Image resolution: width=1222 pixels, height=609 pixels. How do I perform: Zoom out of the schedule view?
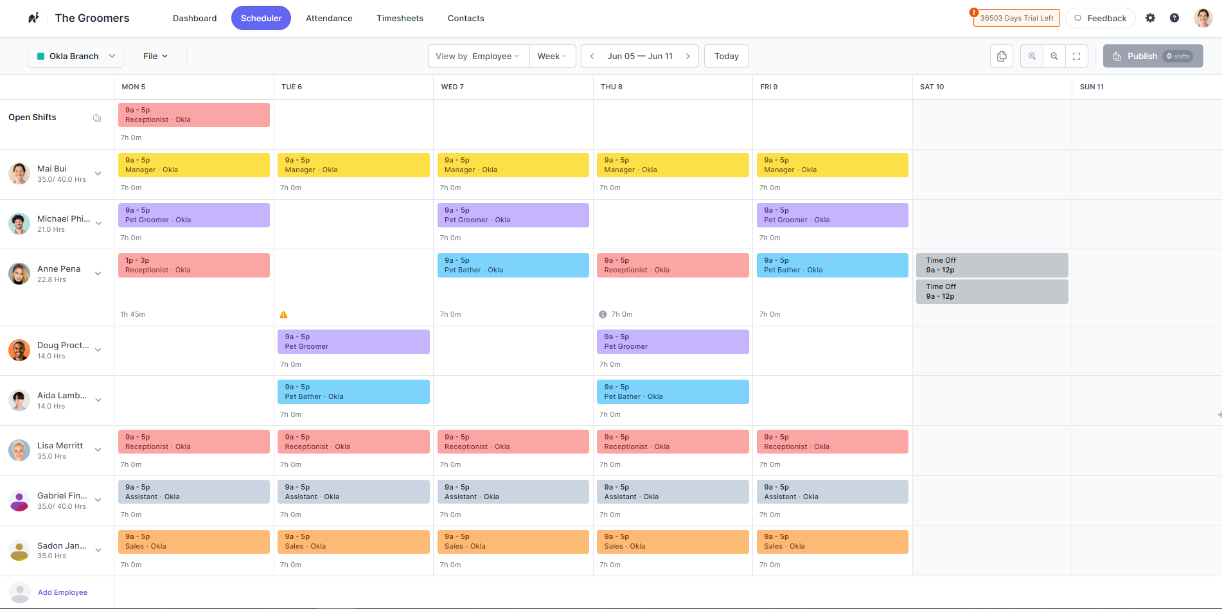(x=1054, y=56)
